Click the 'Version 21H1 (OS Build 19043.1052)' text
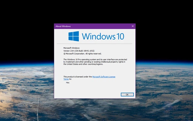This screenshot has height=121, width=193. click(x=79, y=51)
